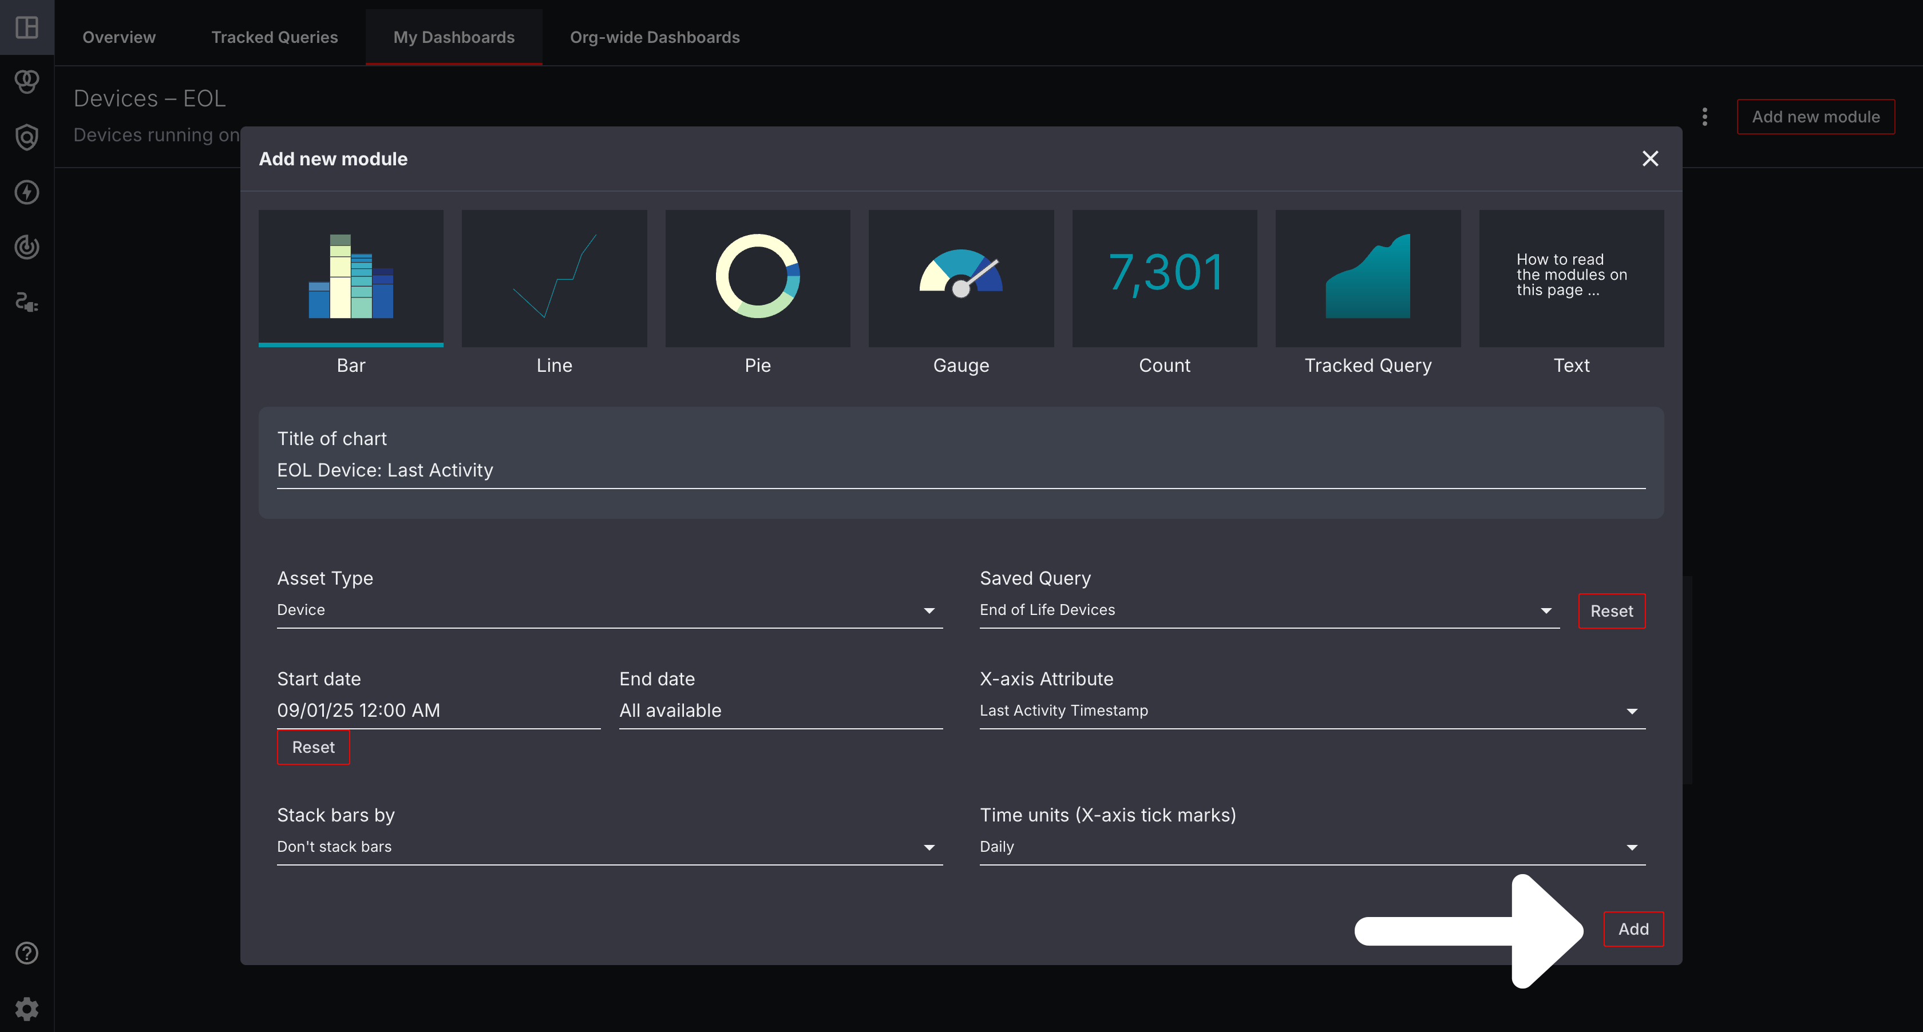Open the dashboards panel icon in the sidebar
This screenshot has width=1923, height=1032.
point(27,27)
